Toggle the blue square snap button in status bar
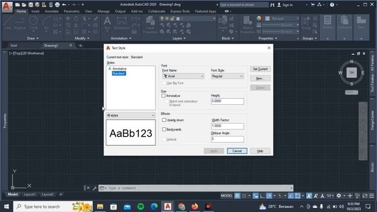 pos(297,196)
